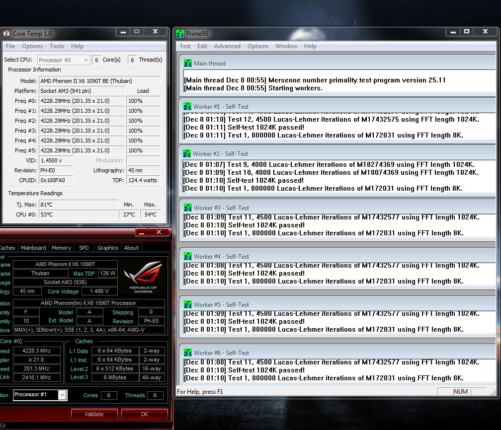Switch to the Memory tab in CPU-Z
501x430 pixels.
[x=61, y=248]
